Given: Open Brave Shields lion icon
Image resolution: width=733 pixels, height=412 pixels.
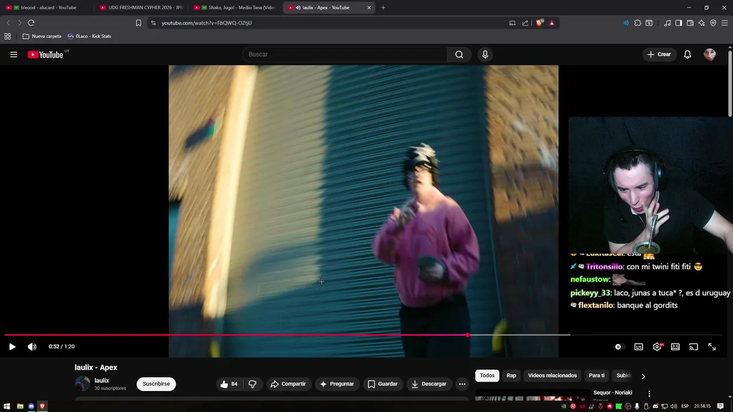Looking at the screenshot, I should pos(539,23).
